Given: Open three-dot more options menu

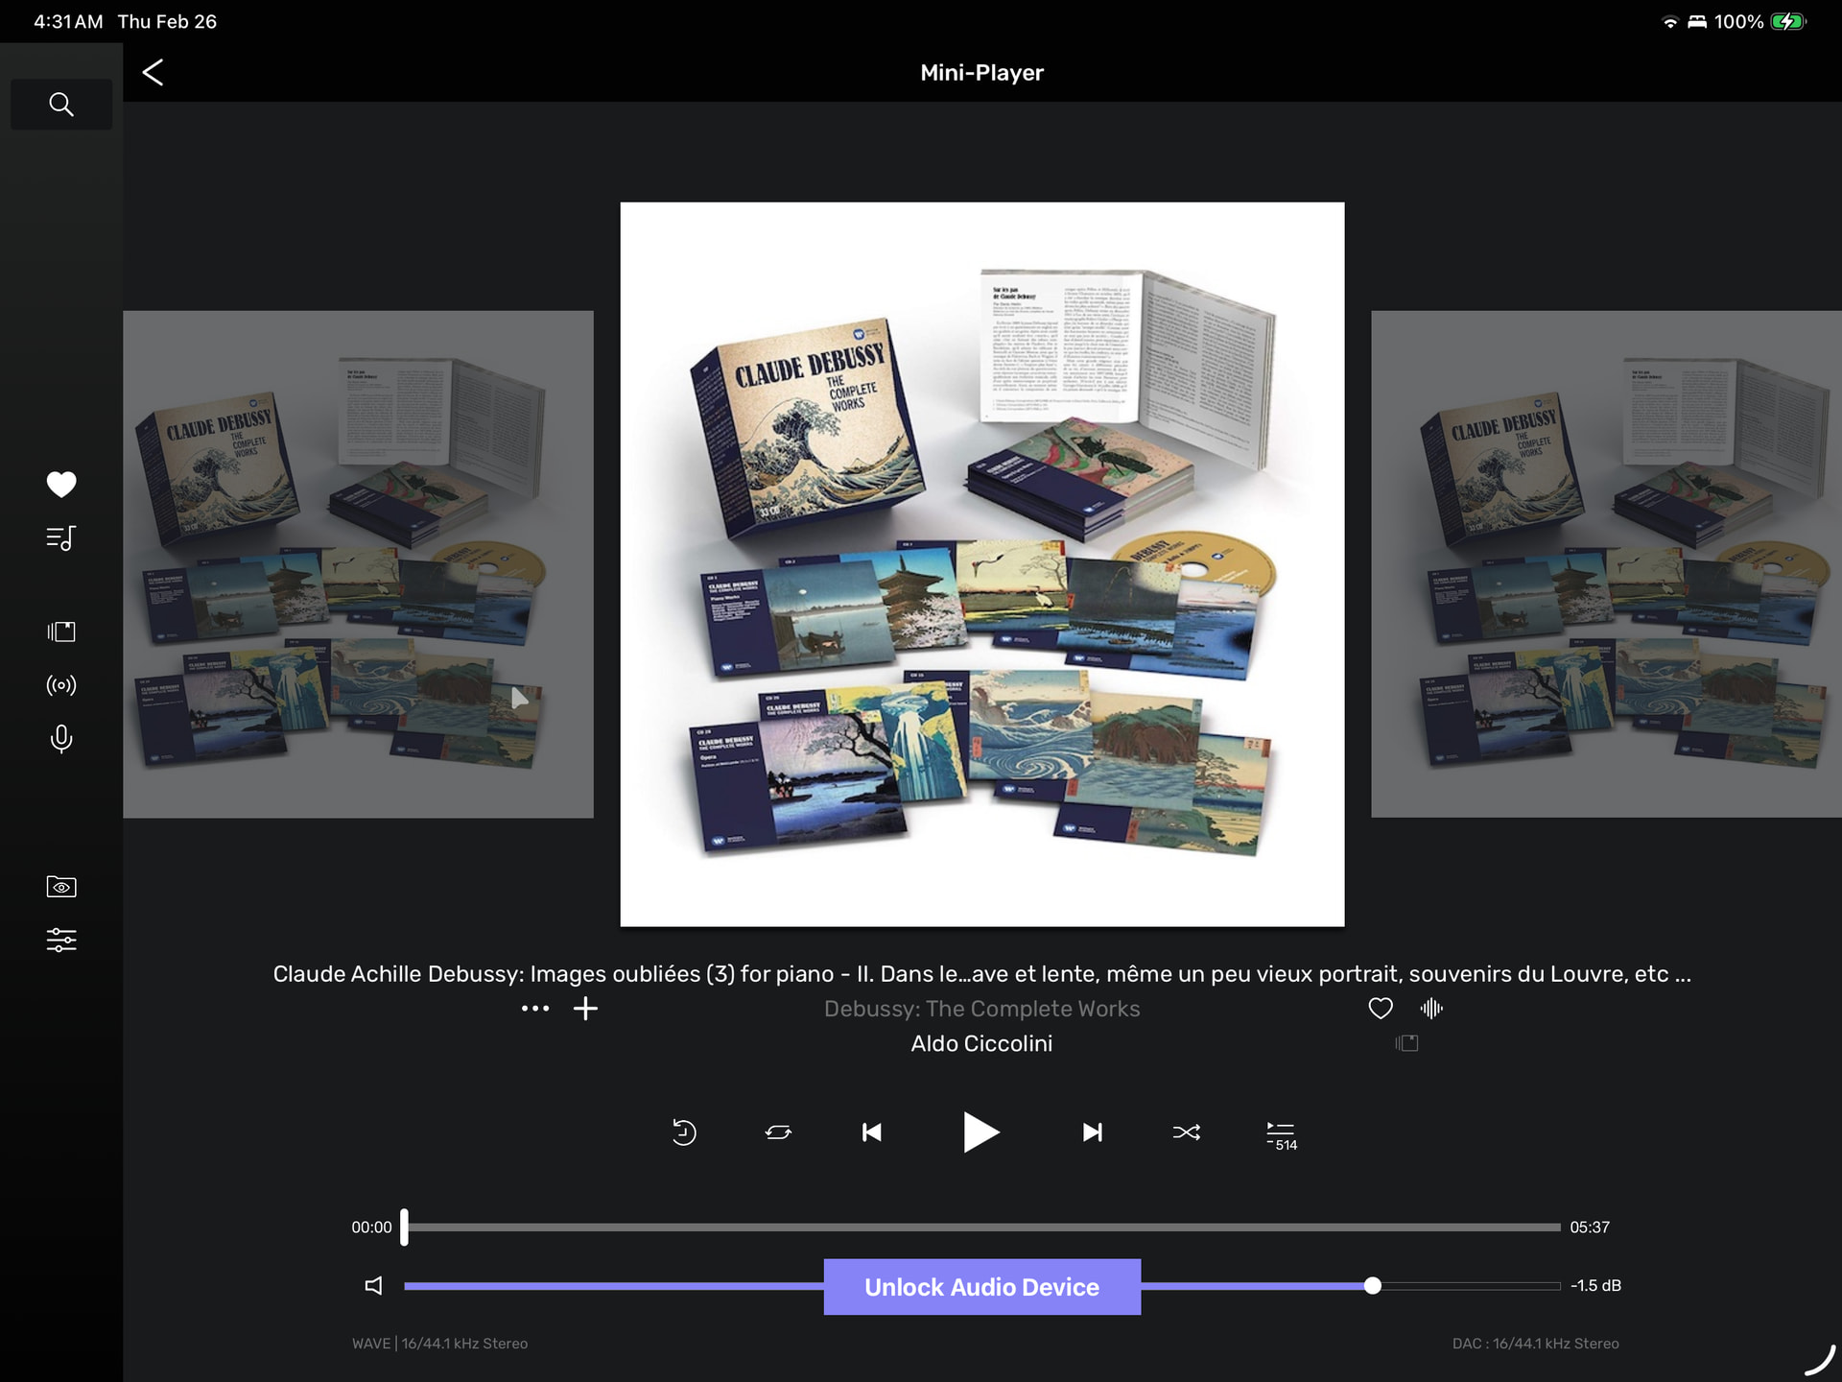Looking at the screenshot, I should pyautogui.click(x=534, y=1009).
